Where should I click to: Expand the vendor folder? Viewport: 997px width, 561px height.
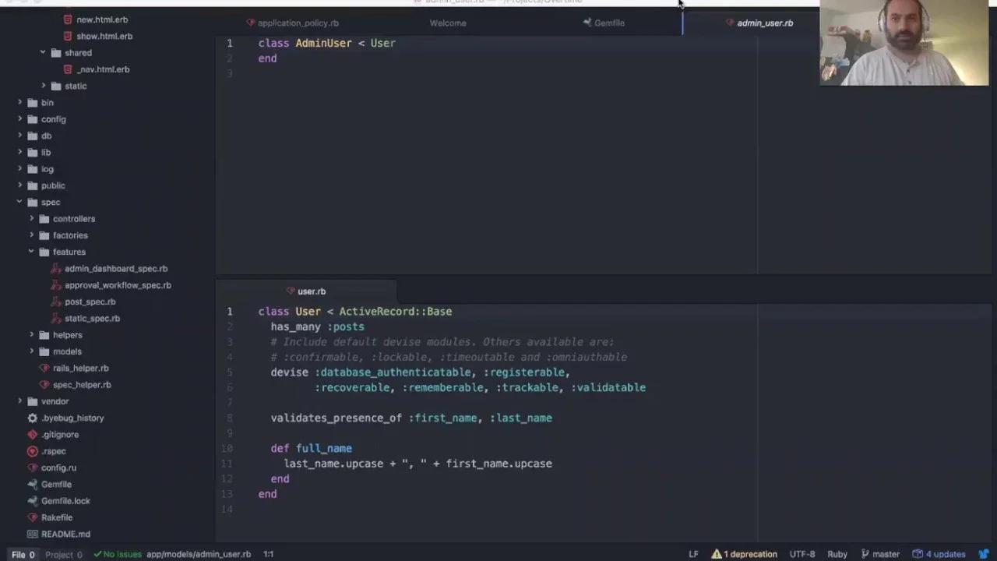(20, 401)
